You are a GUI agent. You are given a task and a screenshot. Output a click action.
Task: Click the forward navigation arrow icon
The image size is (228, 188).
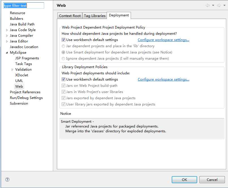219,5
